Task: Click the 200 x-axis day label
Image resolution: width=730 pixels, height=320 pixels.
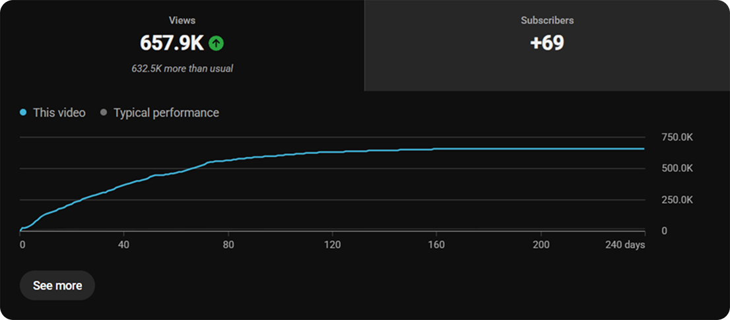Action: [x=541, y=245]
